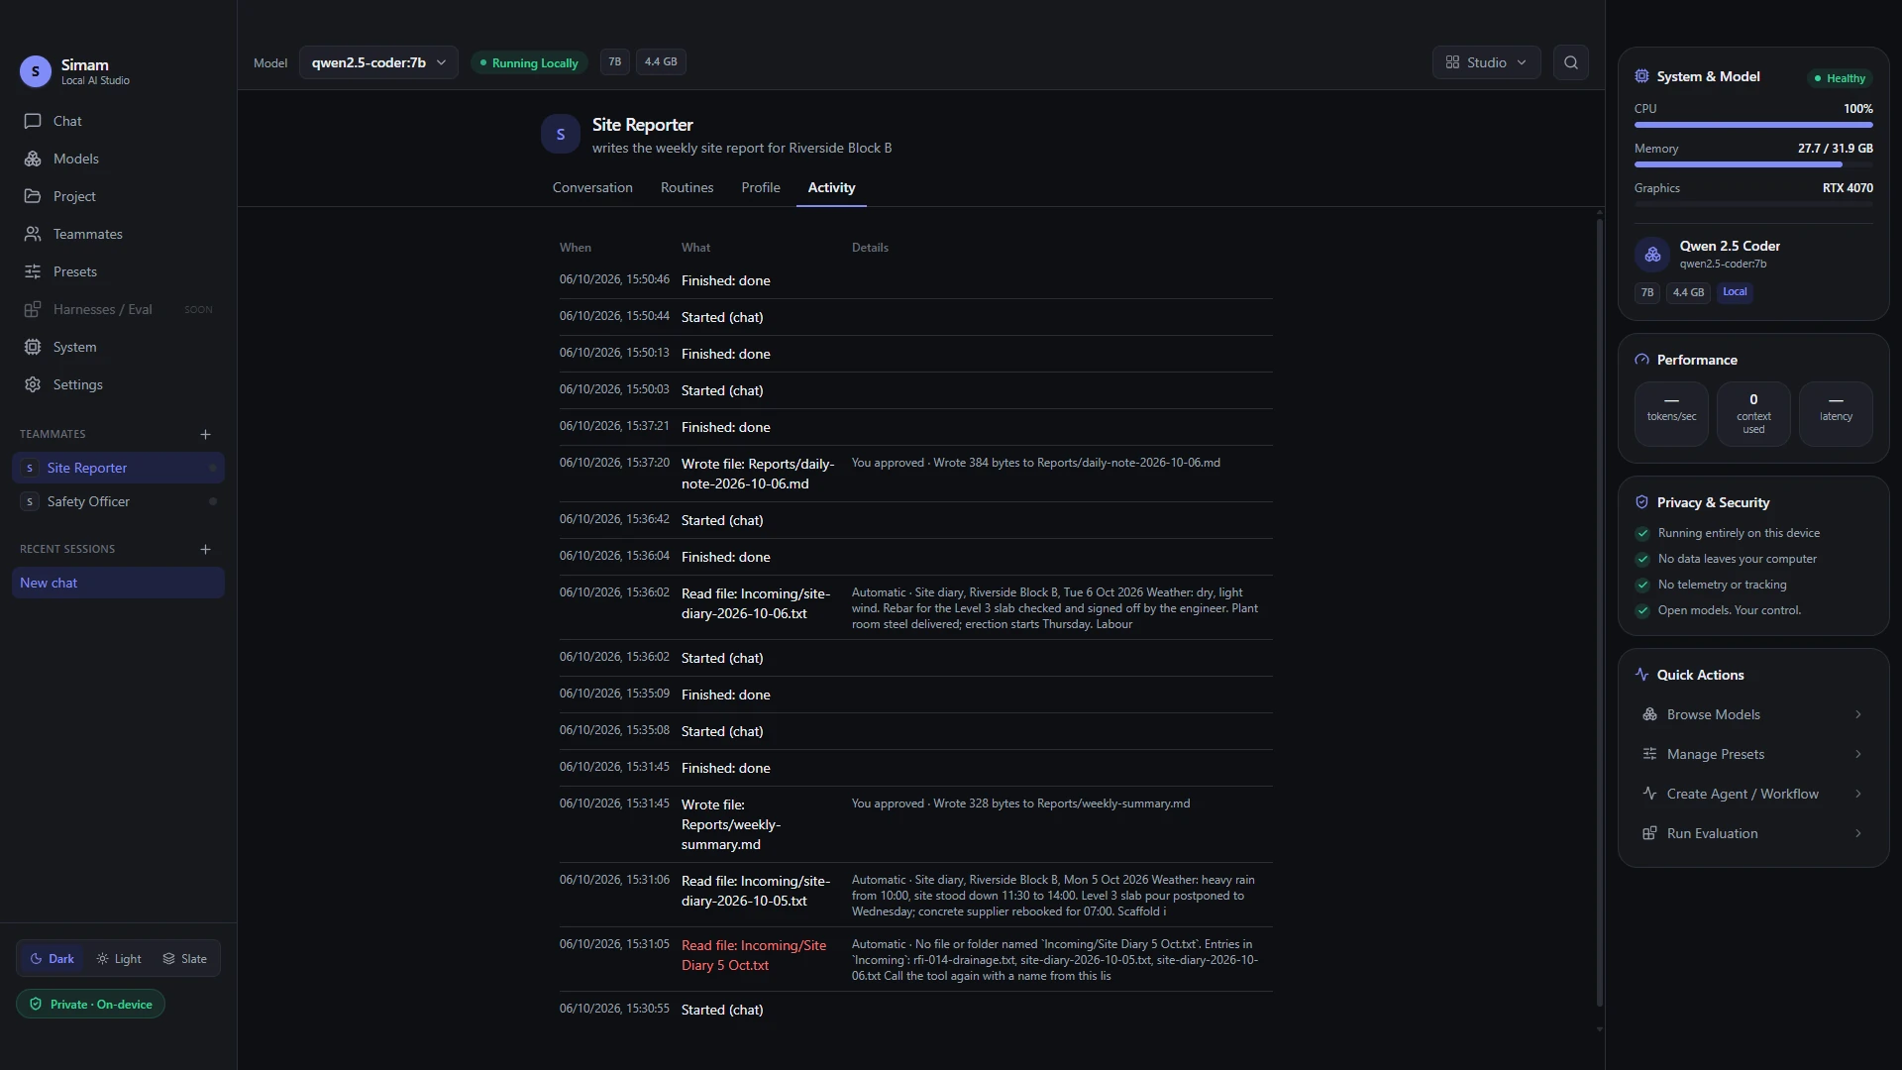Image resolution: width=1902 pixels, height=1070 pixels.
Task: Click the activity list scrollbar
Action: tap(1599, 612)
